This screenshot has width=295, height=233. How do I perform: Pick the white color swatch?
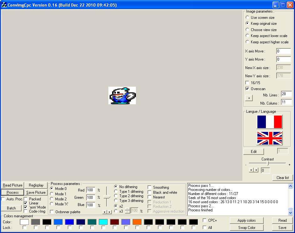pos(24,222)
